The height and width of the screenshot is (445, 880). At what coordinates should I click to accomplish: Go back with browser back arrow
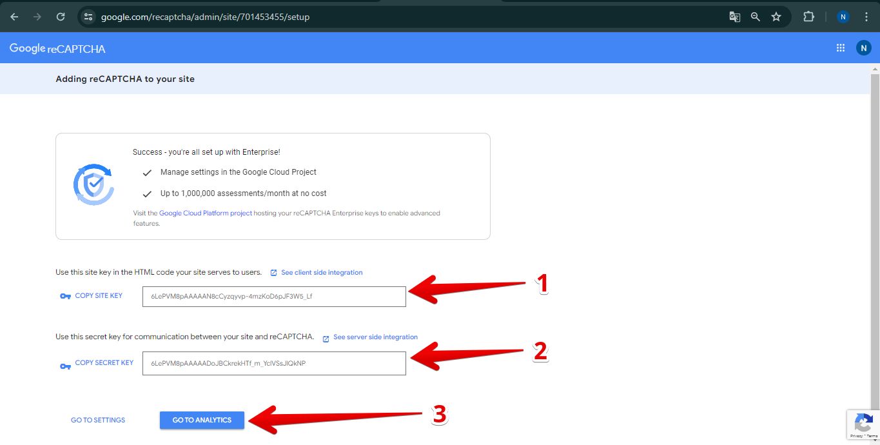point(14,17)
